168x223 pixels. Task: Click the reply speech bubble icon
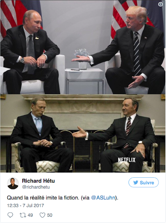(10, 215)
